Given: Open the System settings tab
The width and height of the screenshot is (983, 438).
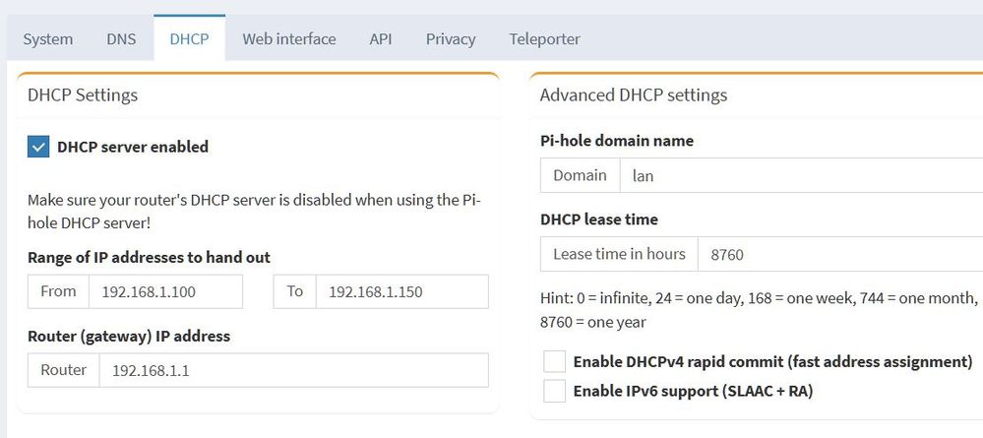Looking at the screenshot, I should pos(48,39).
